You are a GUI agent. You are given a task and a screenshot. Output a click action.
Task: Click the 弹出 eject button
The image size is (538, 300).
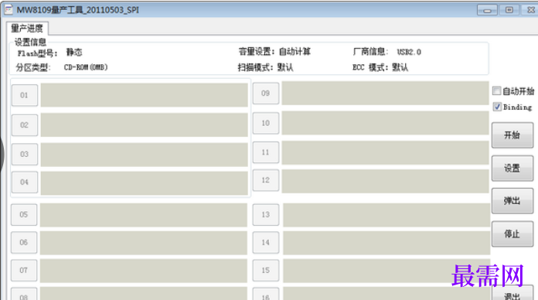tap(512, 201)
